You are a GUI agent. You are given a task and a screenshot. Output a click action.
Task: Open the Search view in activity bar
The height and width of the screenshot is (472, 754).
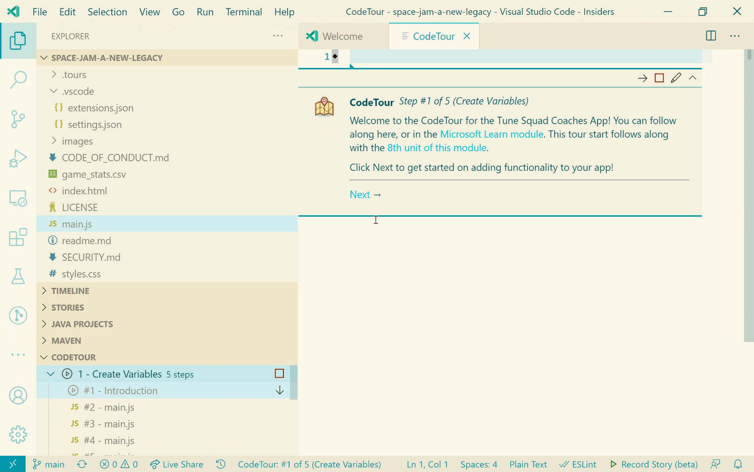[x=18, y=80]
